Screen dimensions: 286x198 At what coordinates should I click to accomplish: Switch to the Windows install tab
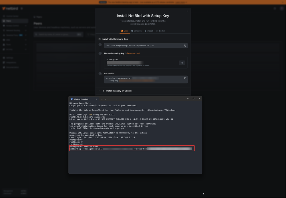point(136,31)
